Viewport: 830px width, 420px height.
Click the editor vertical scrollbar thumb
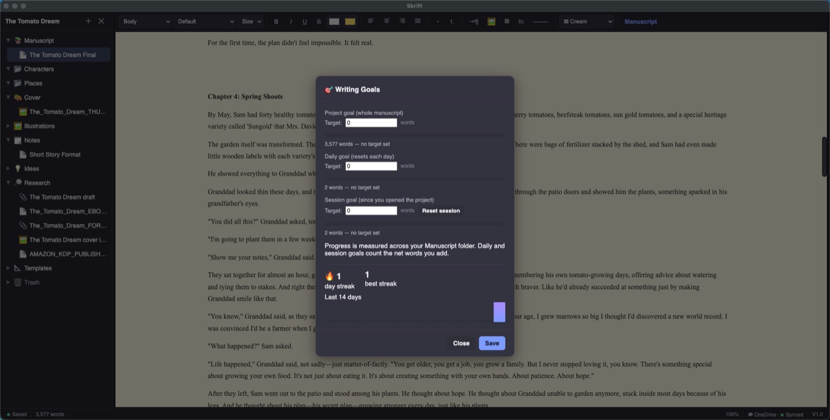pos(824,157)
